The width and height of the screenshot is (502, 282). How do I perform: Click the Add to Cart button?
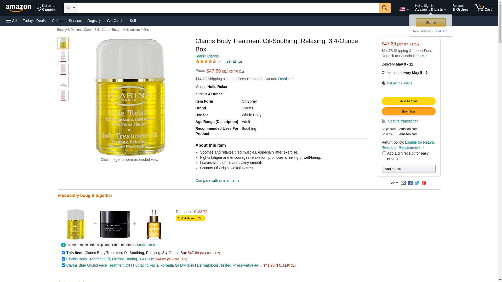[408, 101]
